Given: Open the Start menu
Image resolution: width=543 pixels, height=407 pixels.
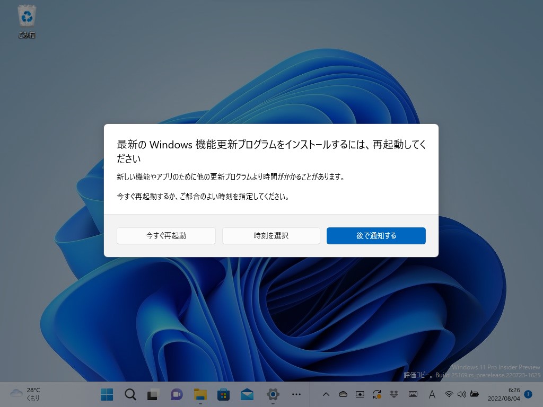Looking at the screenshot, I should (106, 394).
